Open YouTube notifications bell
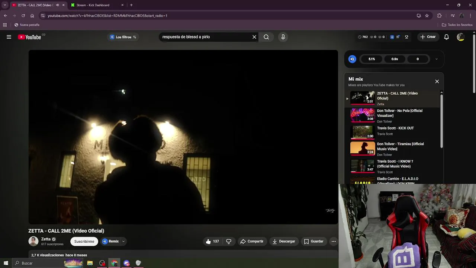The width and height of the screenshot is (476, 268). tap(447, 37)
